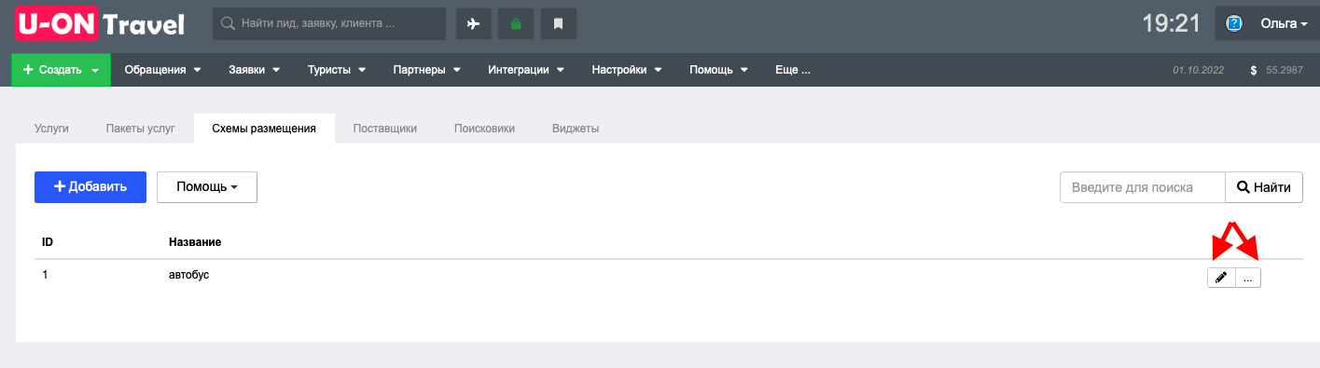
Task: Switch to the Пакеты услуг tab
Action: pos(140,129)
